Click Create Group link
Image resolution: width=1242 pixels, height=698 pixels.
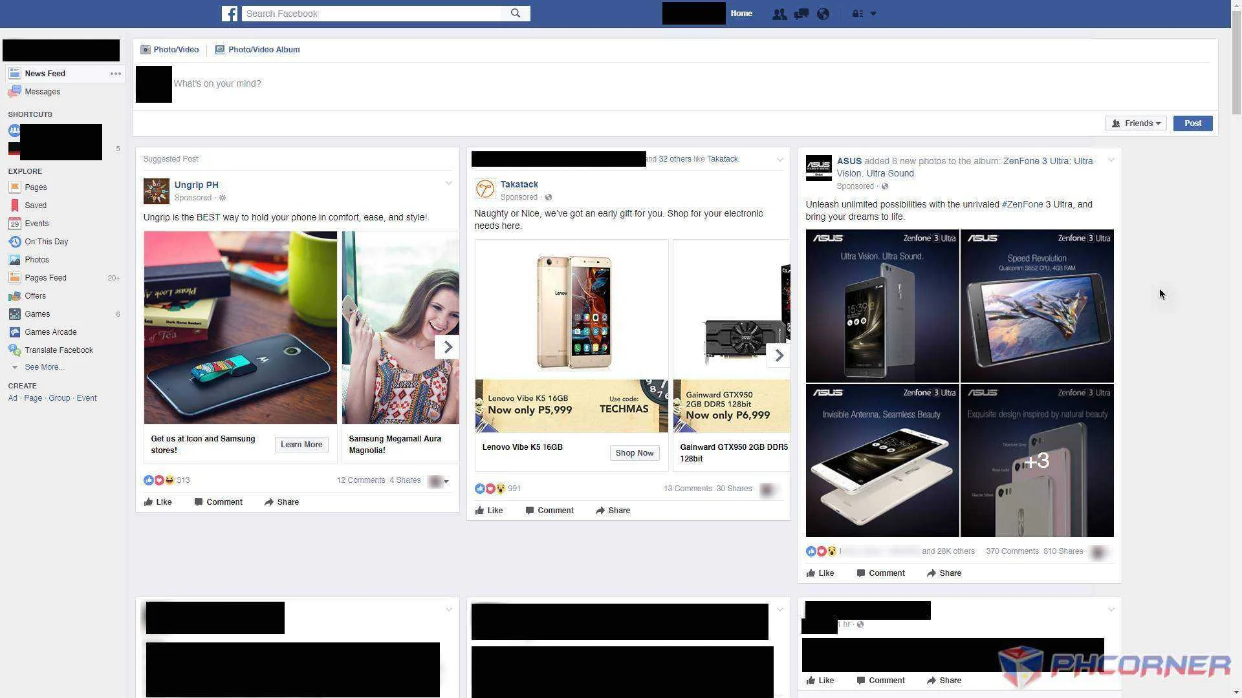click(x=60, y=398)
